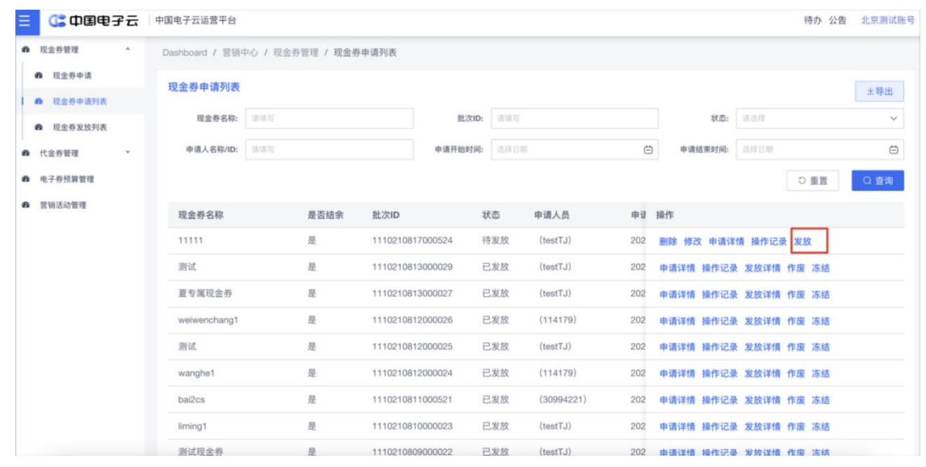
Task: Focus the 批次ID input field
Action: [x=575, y=119]
